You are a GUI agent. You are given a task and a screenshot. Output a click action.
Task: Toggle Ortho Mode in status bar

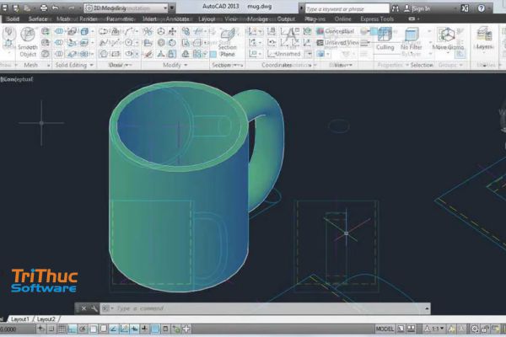[x=73, y=329]
